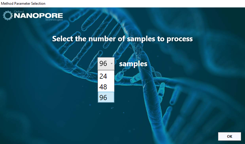This screenshot has width=245, height=144.
Task: Click the 'Method Parameter Selection' window title
Action: pos(23,4)
